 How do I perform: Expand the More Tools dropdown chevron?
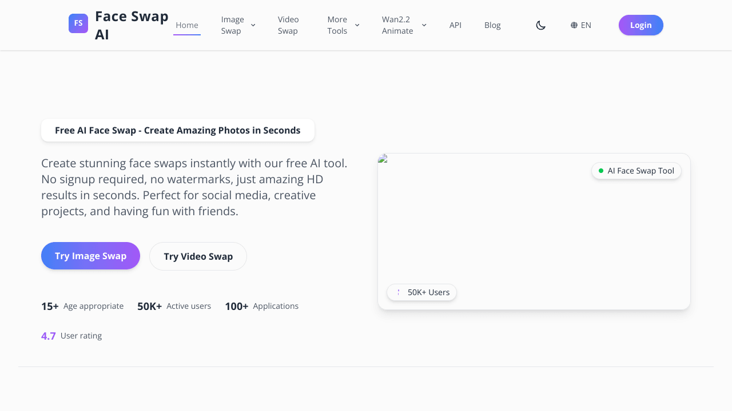357,25
